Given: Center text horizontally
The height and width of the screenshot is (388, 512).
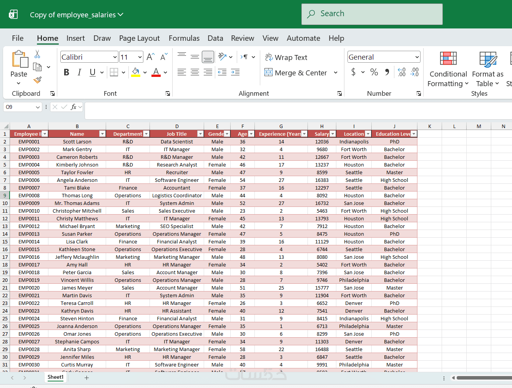Looking at the screenshot, I should tap(195, 72).
